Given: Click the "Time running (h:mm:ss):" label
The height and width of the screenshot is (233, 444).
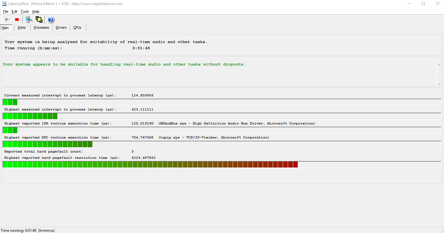Looking at the screenshot, I should point(33,48).
